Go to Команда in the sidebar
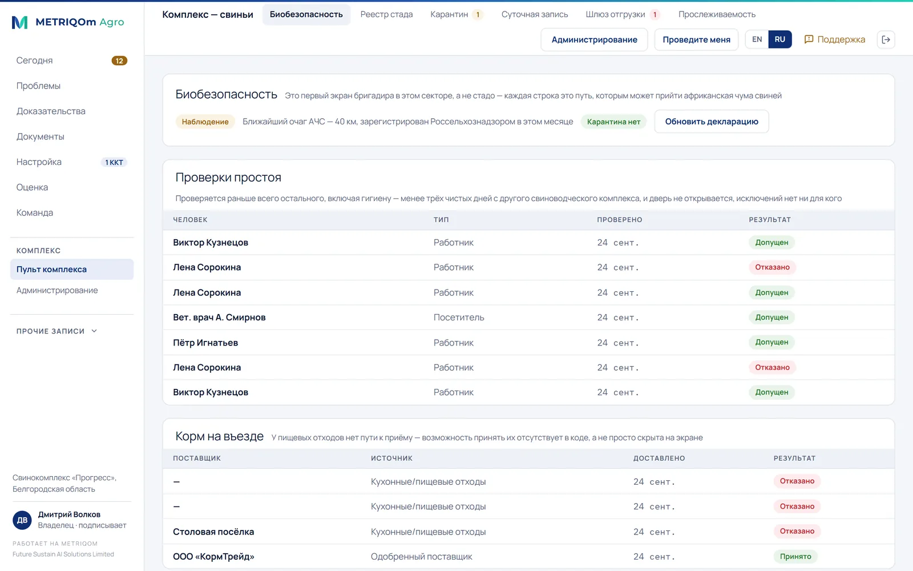Screen dimensions: 913x571 coord(72,212)
